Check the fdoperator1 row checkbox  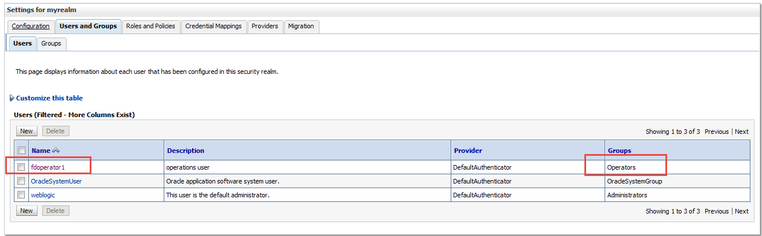21,167
